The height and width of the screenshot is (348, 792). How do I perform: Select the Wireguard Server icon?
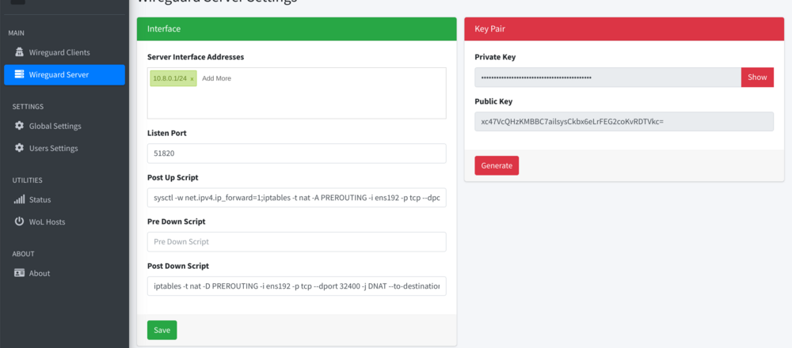(19, 74)
